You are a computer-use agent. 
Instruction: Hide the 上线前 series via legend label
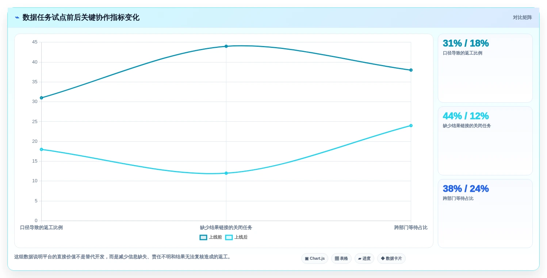215,237
